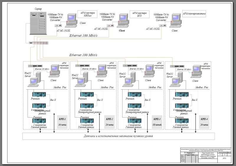Select the Ethernet switch inside the КРП-3 block
Screen dimensions: 236x166
[x=130, y=66]
